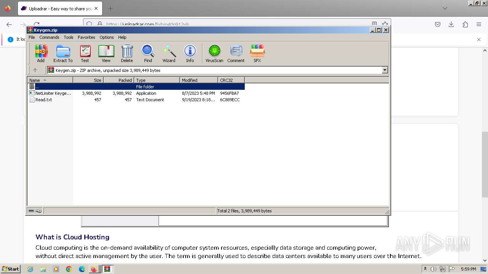Image resolution: width=488 pixels, height=274 pixels.
Task: Select the NetLimiter Keygen application file
Action: point(51,93)
